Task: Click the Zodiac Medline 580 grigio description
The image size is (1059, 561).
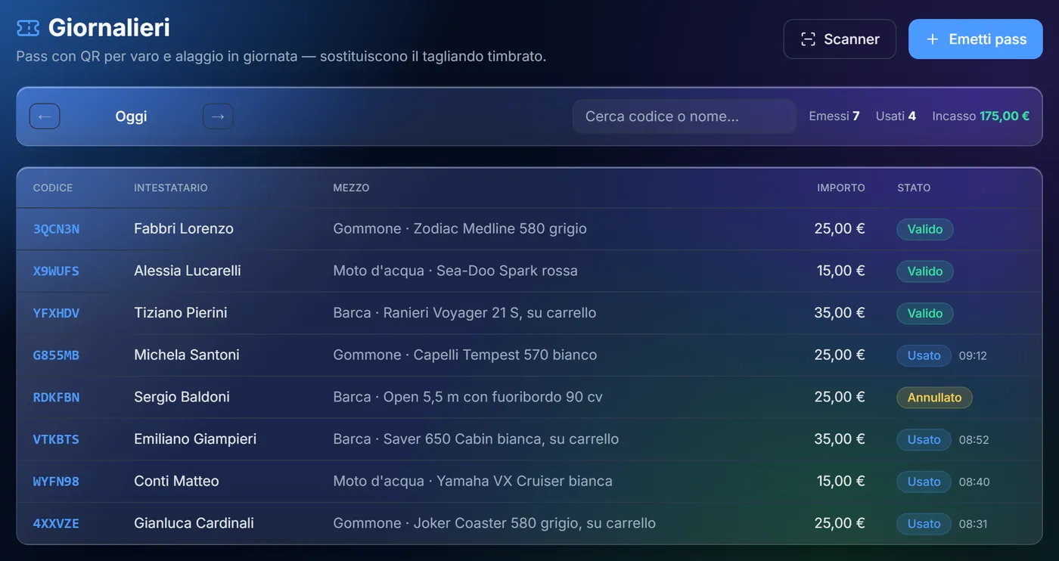Action: pyautogui.click(x=500, y=228)
